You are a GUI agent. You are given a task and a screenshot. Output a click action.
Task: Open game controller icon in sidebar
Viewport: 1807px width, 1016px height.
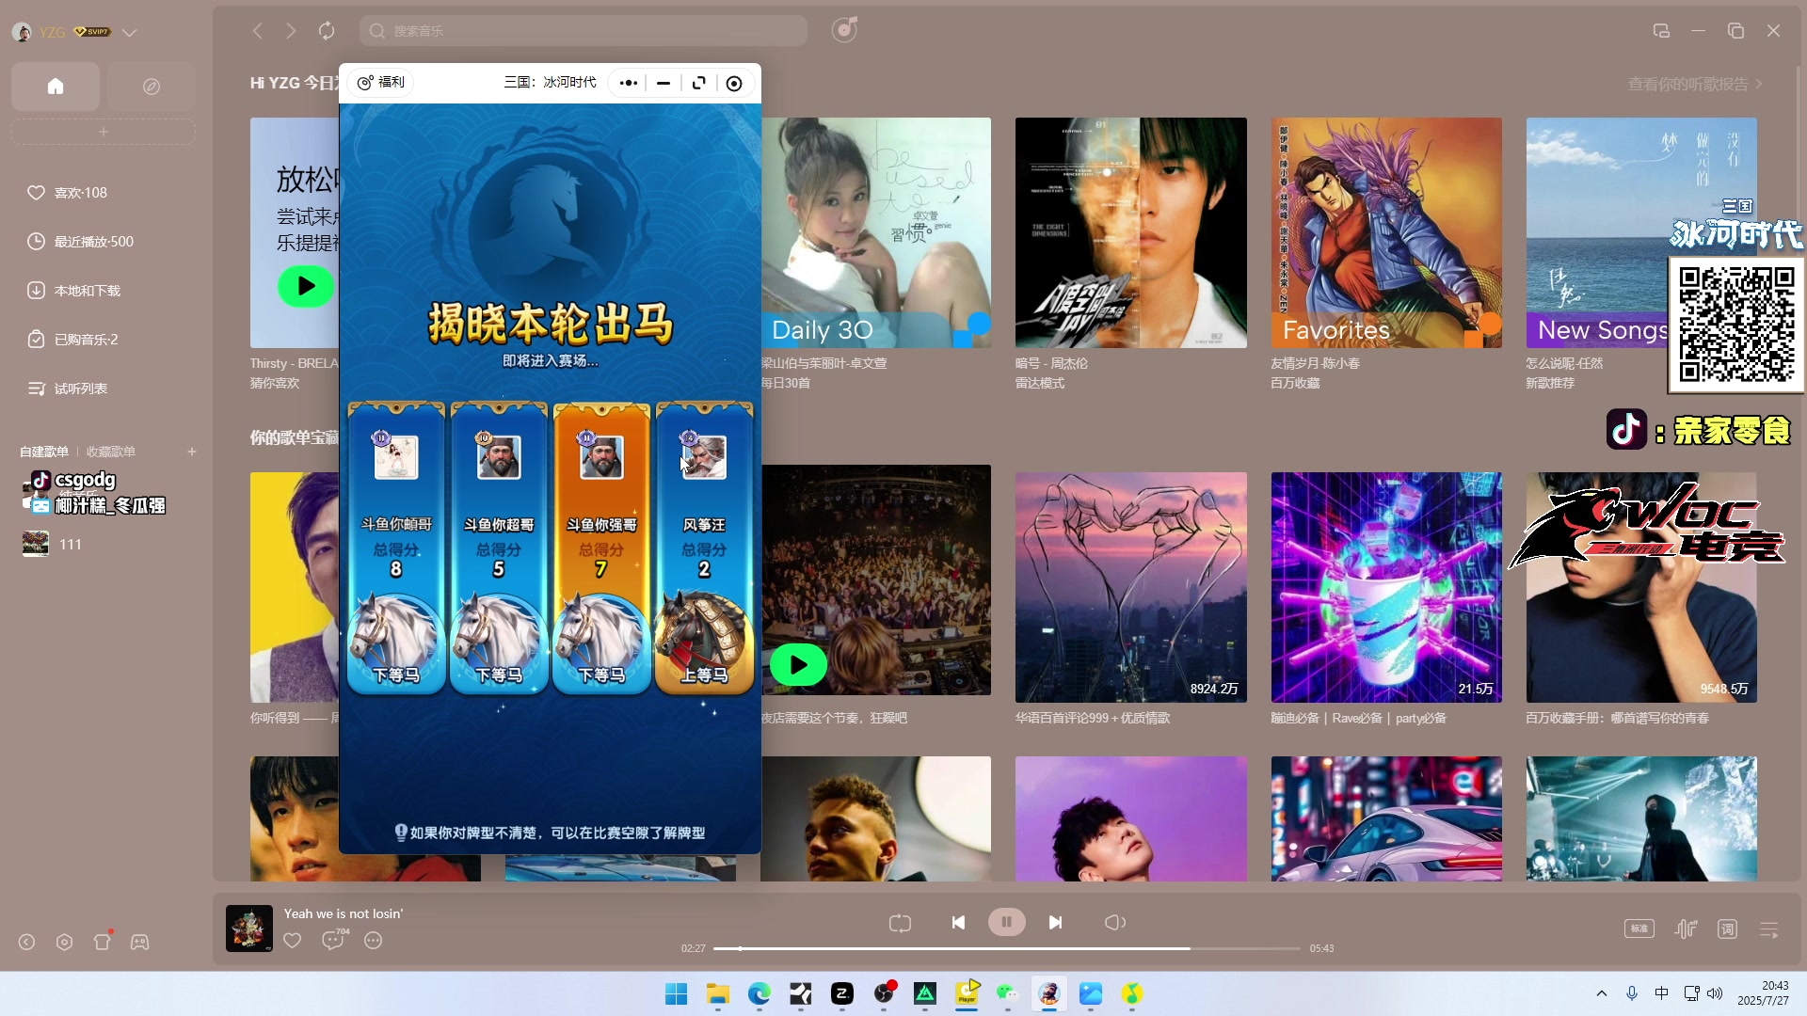[139, 942]
